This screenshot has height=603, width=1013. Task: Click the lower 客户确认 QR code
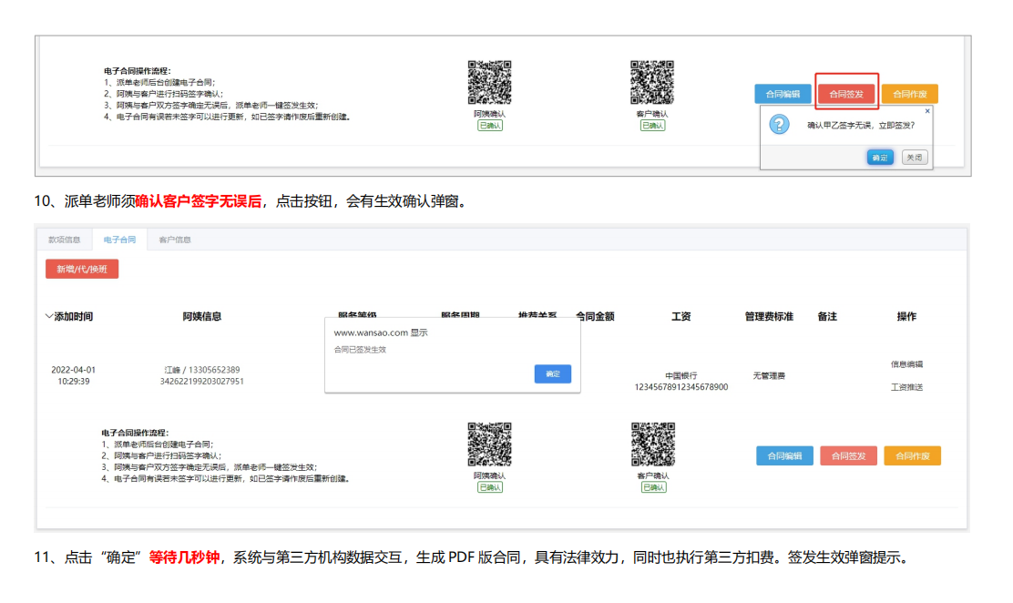click(653, 444)
